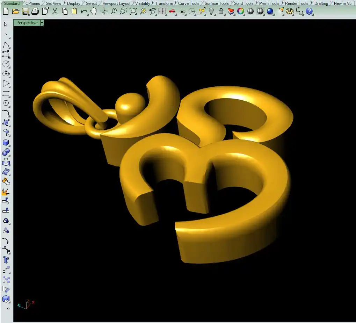Activate the Pan view hand icon
Screen dimensions: 356x323
[94, 11]
